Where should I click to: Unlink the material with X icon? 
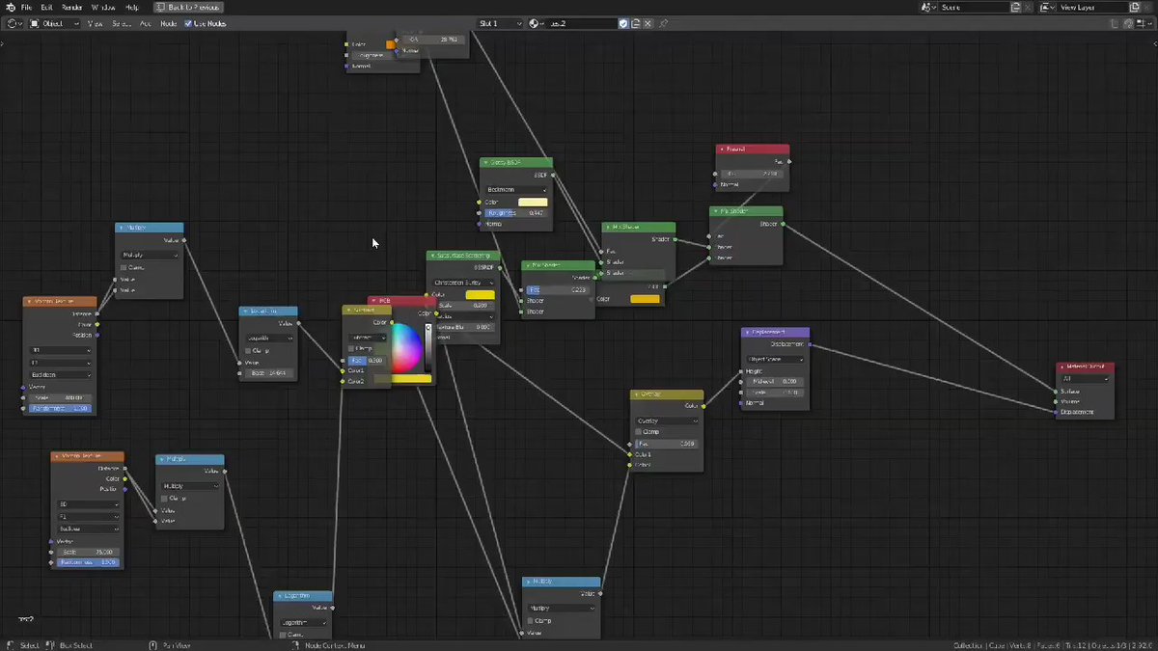pyautogui.click(x=648, y=23)
